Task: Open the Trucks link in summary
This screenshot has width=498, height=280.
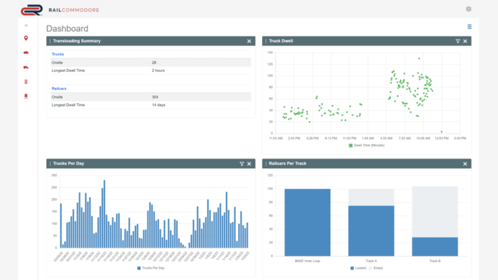Action: tap(58, 54)
